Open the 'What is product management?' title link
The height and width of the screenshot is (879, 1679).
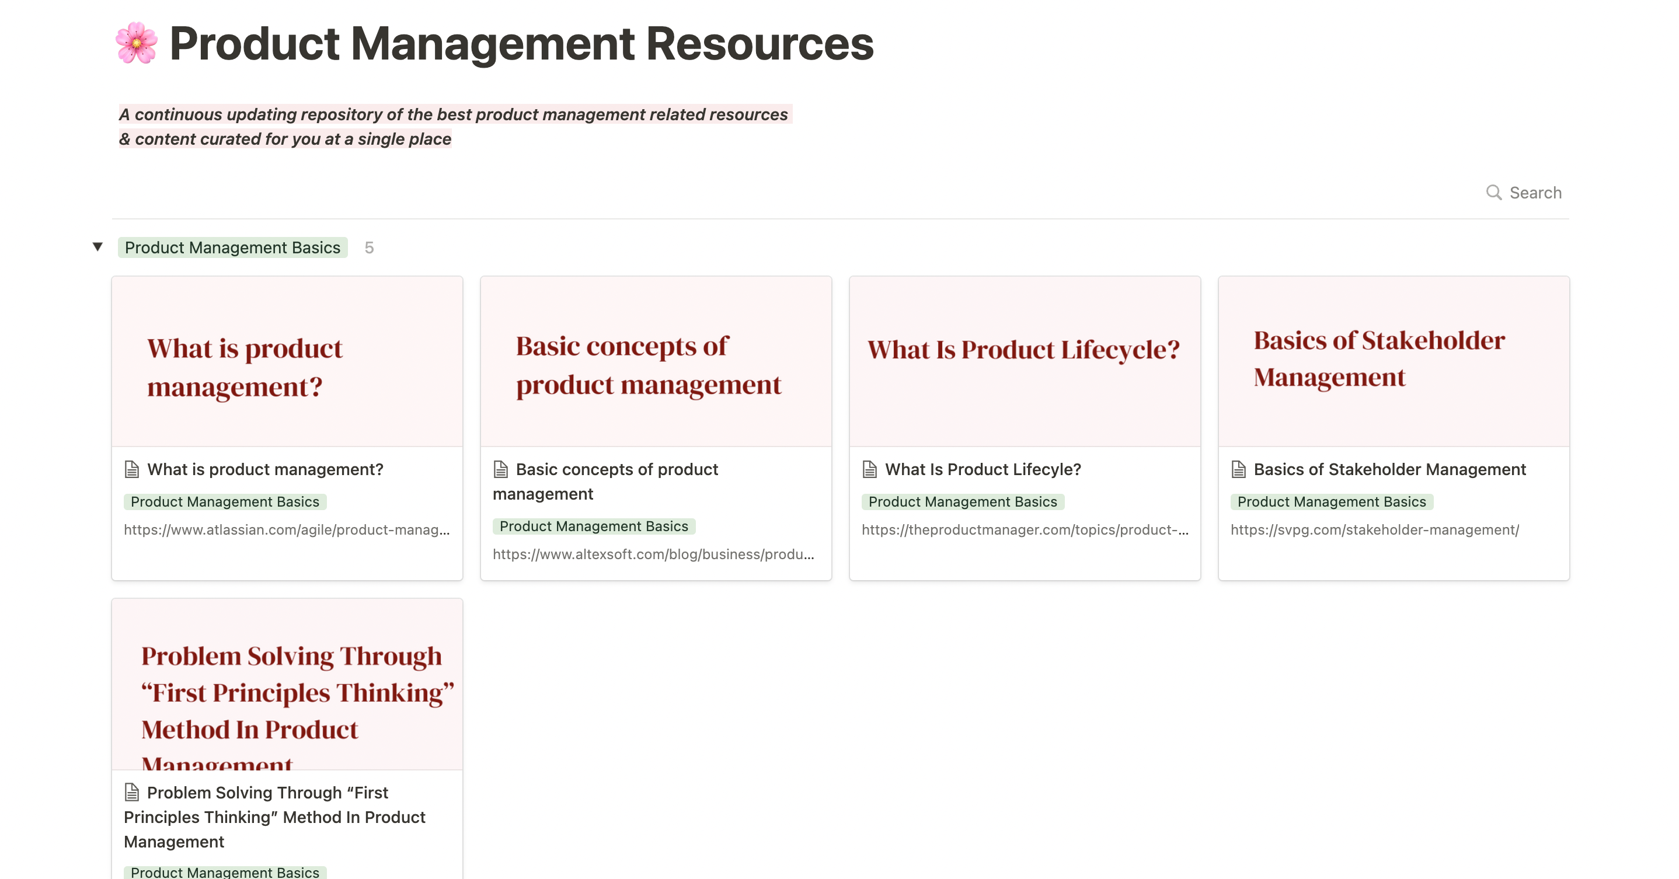[x=265, y=469]
